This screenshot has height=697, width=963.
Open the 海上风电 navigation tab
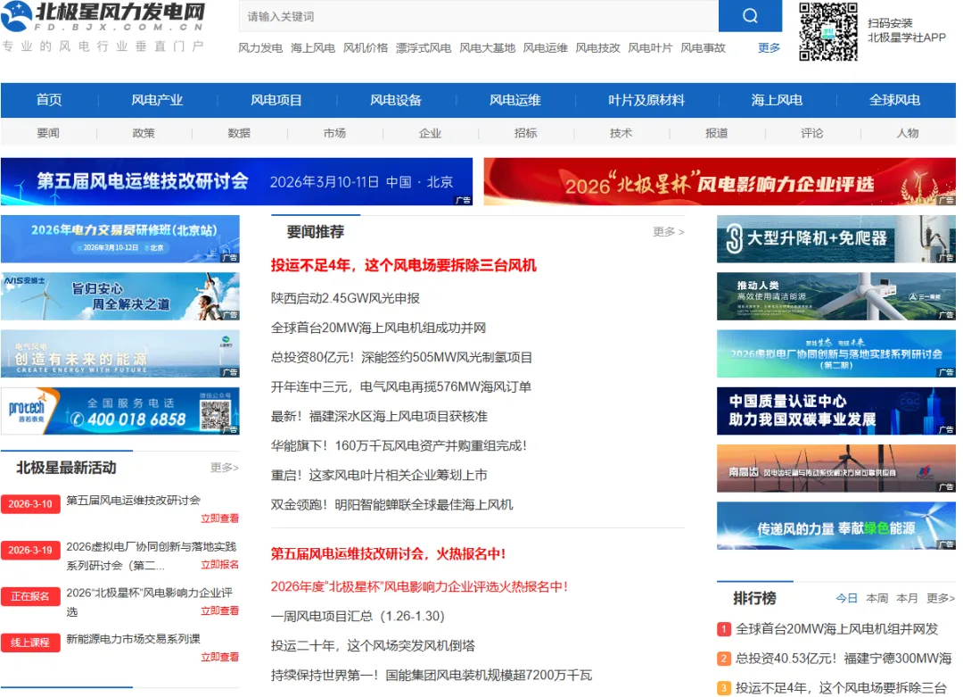(x=777, y=100)
